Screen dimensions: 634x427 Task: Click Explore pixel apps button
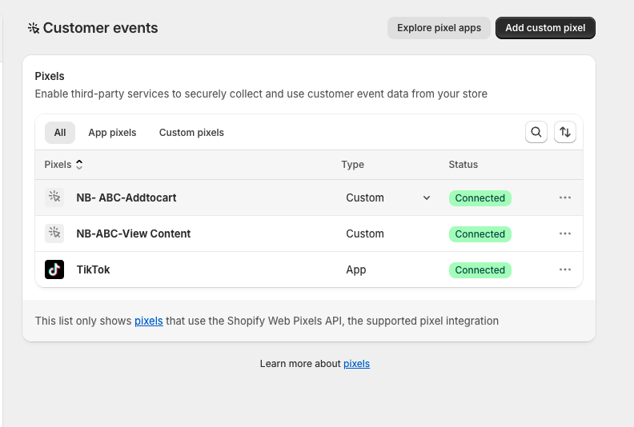click(x=439, y=28)
